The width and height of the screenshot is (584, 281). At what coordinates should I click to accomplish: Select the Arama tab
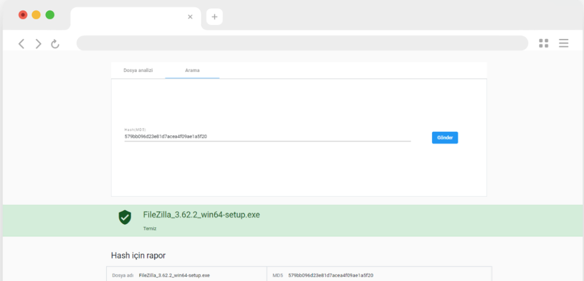(x=192, y=70)
